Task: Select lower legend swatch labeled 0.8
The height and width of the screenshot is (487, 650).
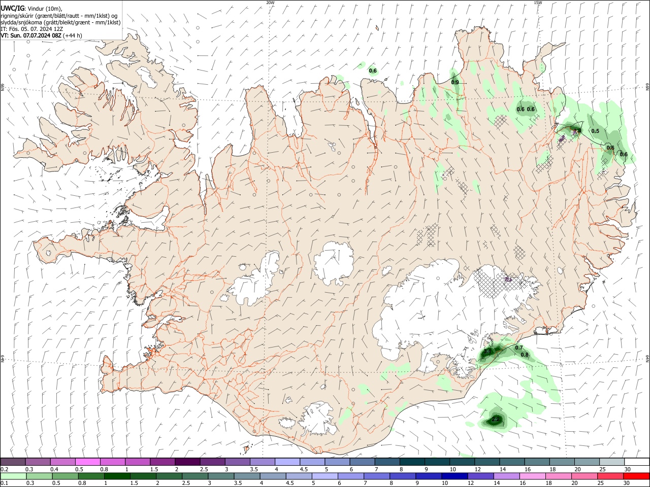Action: click(91, 476)
